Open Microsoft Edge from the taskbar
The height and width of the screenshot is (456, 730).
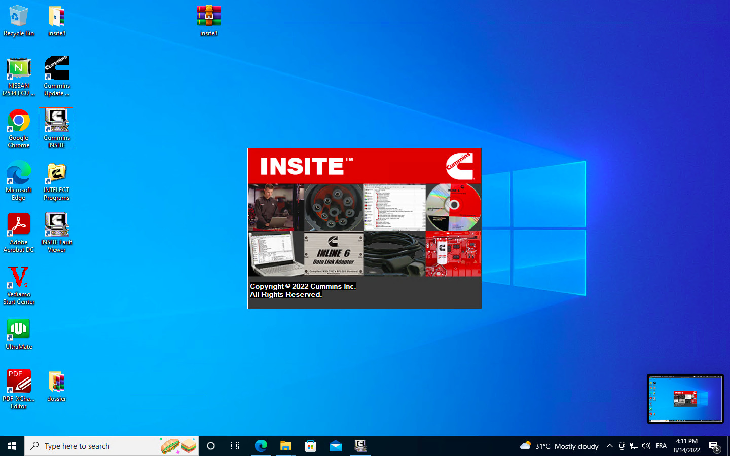click(261, 446)
